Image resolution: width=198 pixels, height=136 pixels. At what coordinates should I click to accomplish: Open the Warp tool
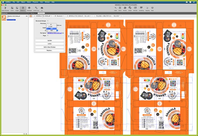click(153, 9)
